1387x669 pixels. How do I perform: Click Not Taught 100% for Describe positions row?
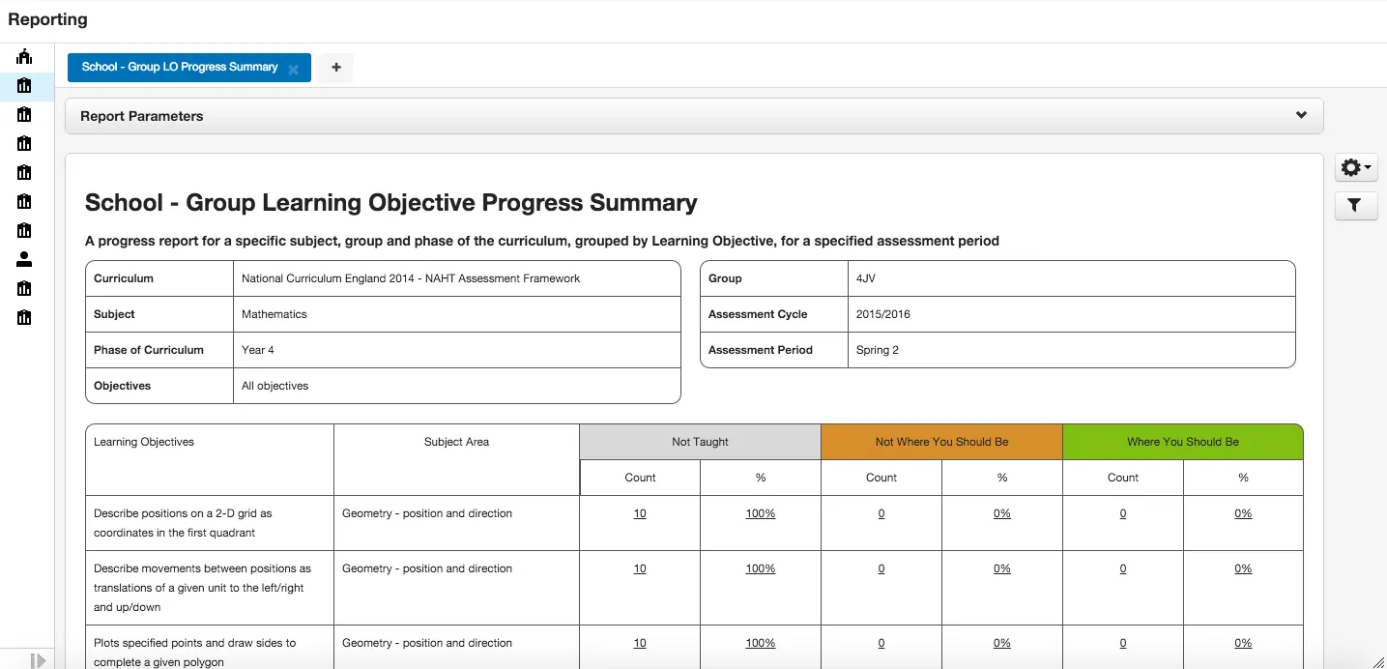point(761,513)
